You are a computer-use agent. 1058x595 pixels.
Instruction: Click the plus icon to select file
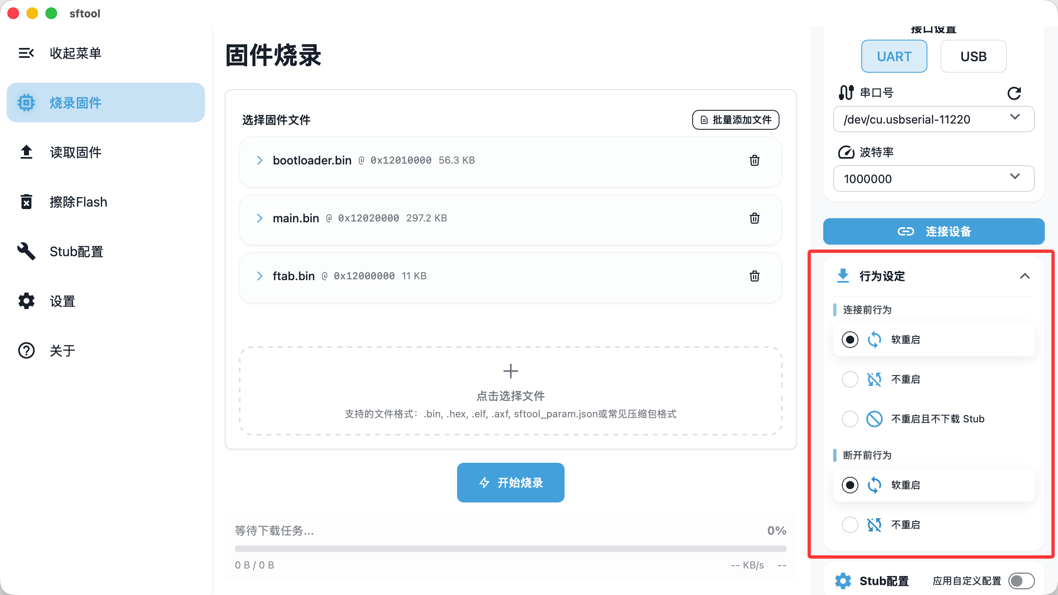[510, 371]
